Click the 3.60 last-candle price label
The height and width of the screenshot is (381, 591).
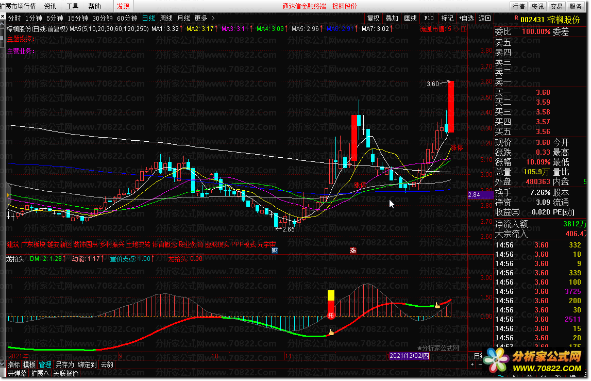pos(433,84)
